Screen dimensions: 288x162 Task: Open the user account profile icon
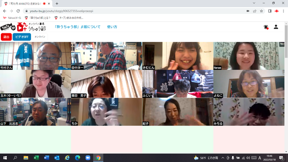[x=276, y=27]
